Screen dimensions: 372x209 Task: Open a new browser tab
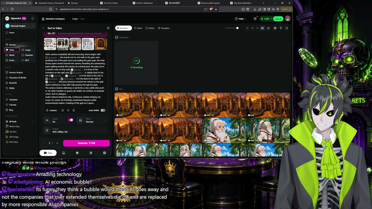[263, 3]
